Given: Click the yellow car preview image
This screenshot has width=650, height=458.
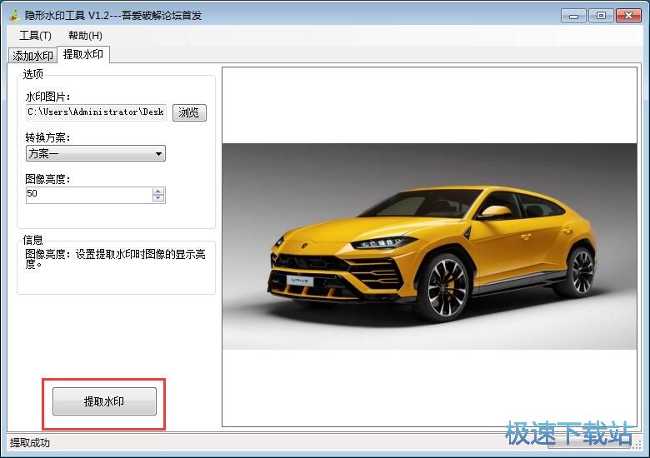Looking at the screenshot, I should click(429, 246).
